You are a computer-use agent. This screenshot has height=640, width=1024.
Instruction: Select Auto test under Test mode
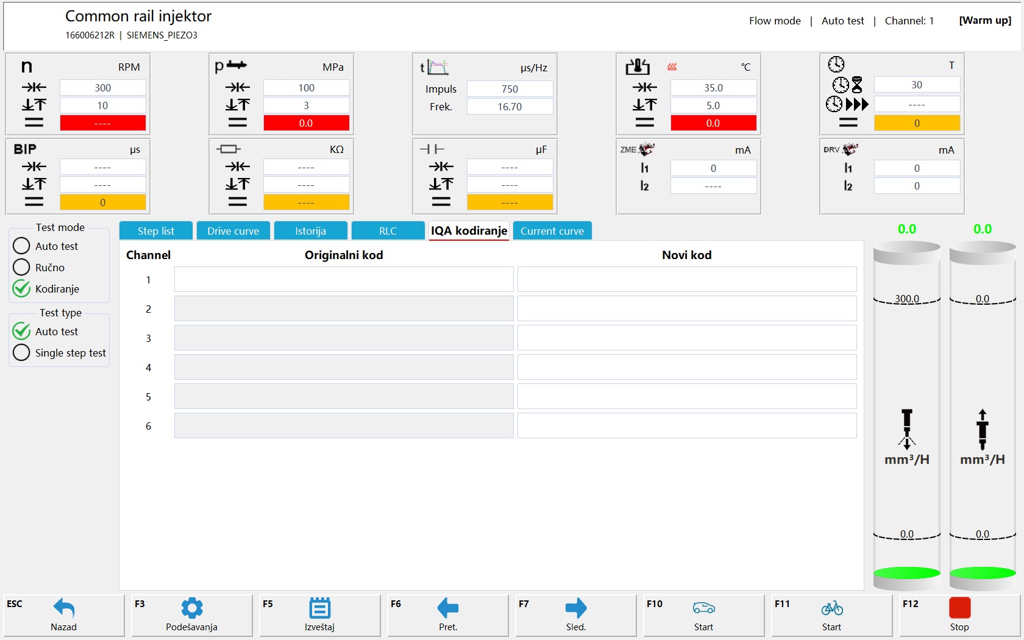[21, 246]
